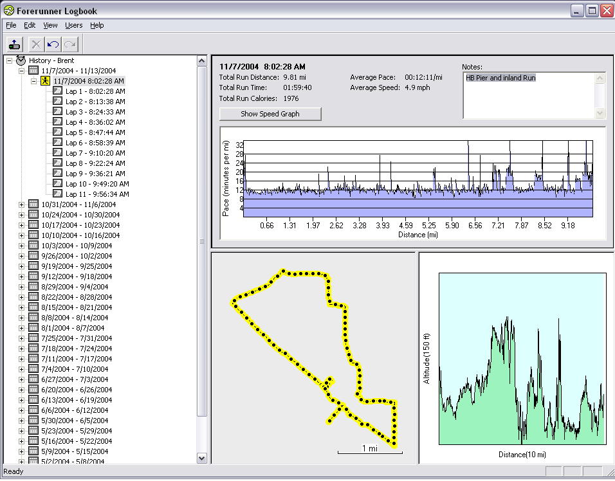The width and height of the screenshot is (615, 481).
Task: Expand the 9/19/2004 - 9/25/2004 week
Action: [22, 266]
